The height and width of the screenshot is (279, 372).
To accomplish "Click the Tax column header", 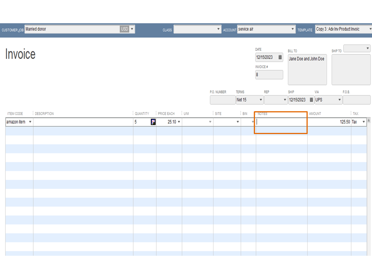I will [355, 114].
